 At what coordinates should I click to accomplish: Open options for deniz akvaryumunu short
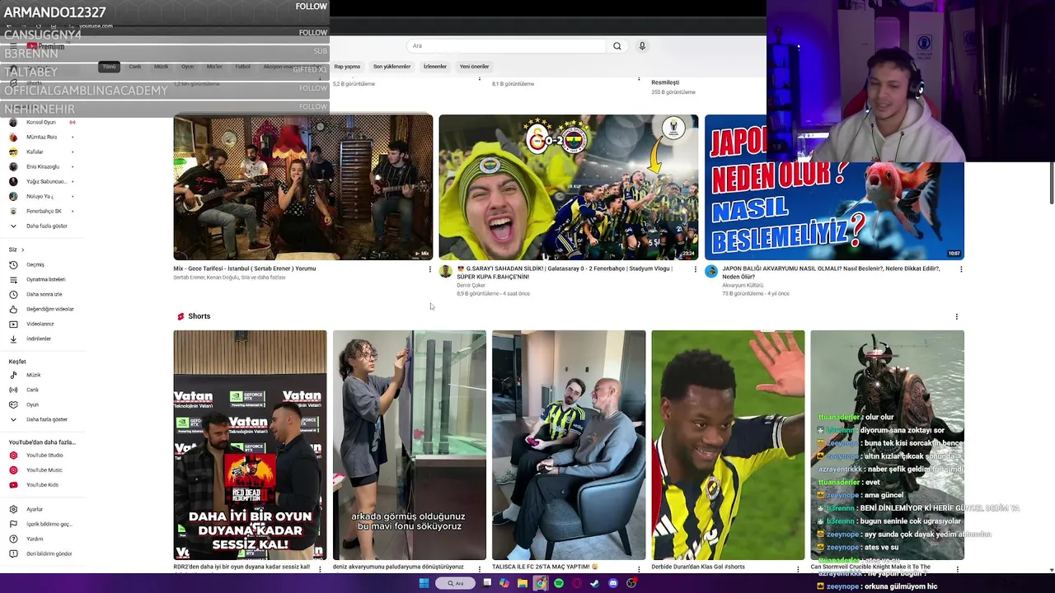(480, 568)
